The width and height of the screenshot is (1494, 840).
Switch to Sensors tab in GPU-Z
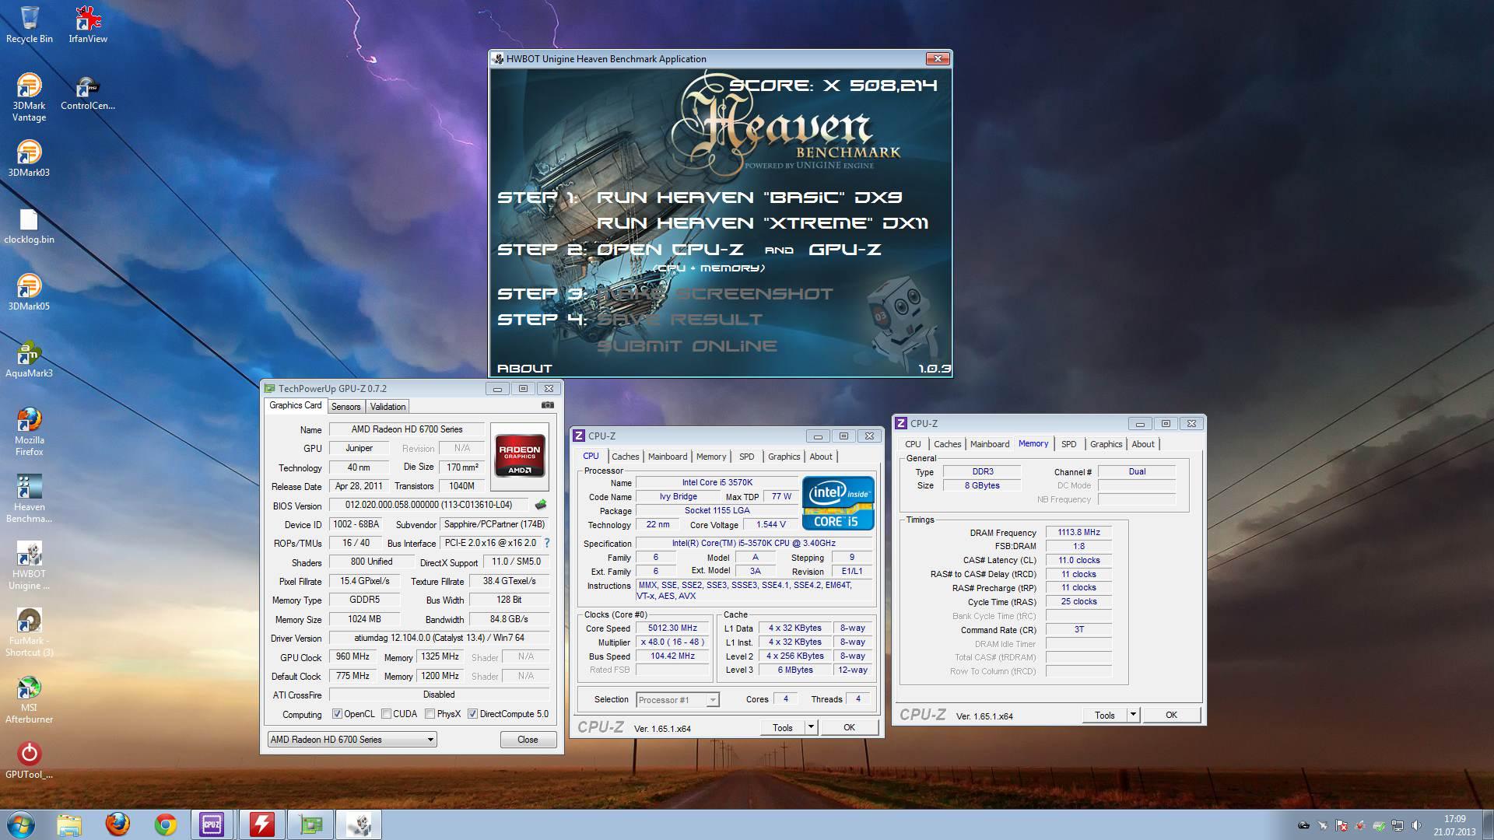346,406
